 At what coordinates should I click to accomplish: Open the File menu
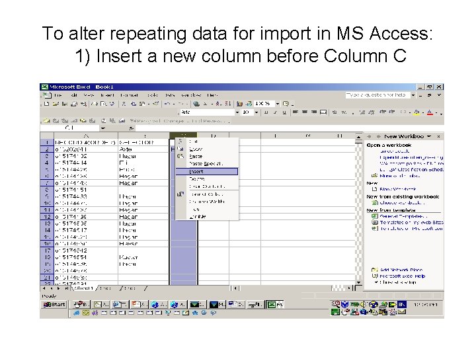(x=58, y=95)
